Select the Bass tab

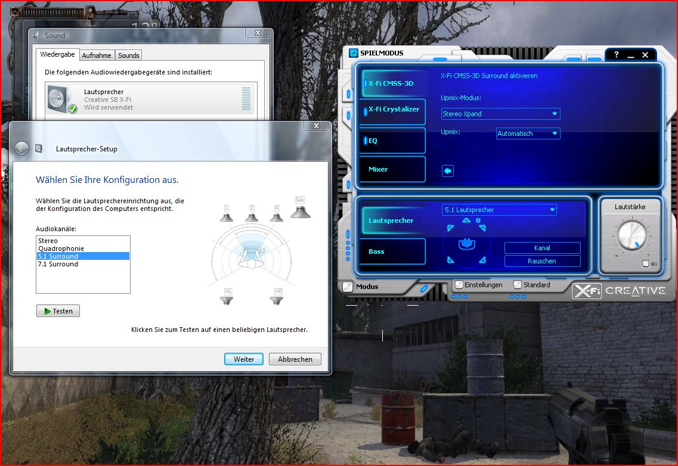(392, 251)
